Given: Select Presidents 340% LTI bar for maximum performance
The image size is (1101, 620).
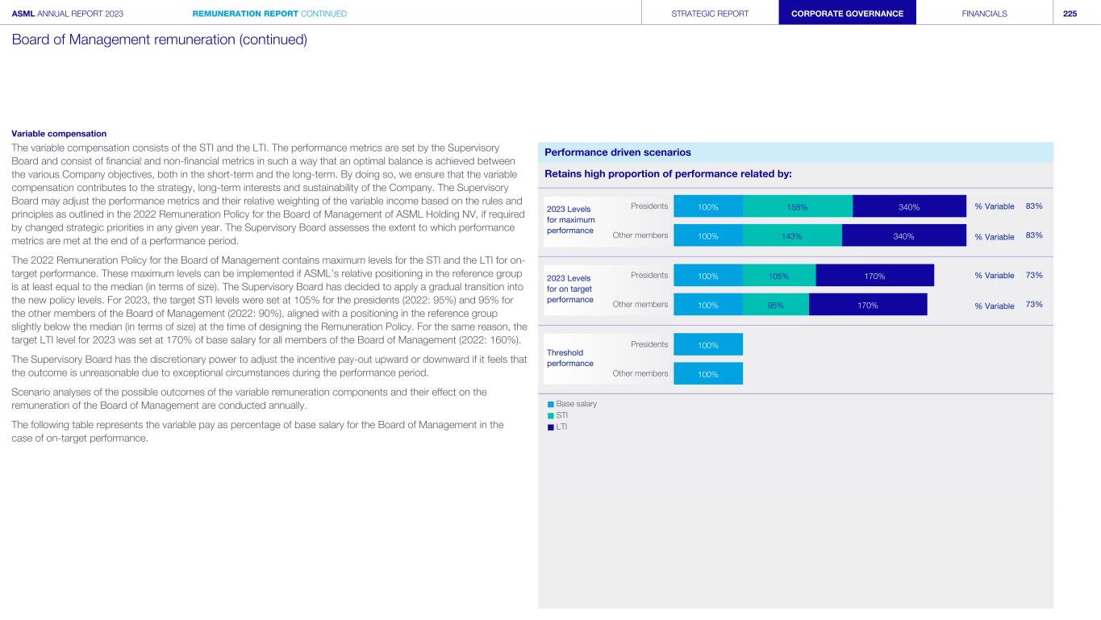Looking at the screenshot, I should (909, 207).
